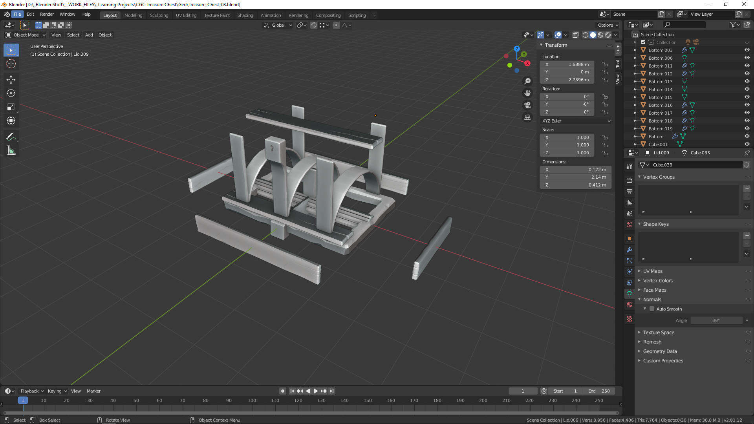This screenshot has width=754, height=424.
Task: Expand the UV Maps panel
Action: [653, 271]
